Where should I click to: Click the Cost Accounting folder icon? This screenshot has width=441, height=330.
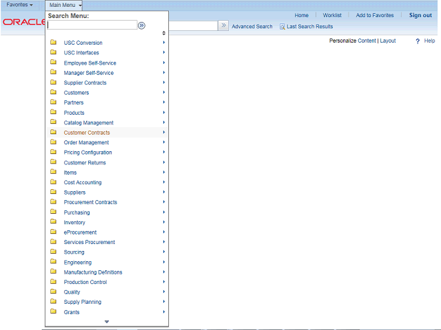coord(53,181)
